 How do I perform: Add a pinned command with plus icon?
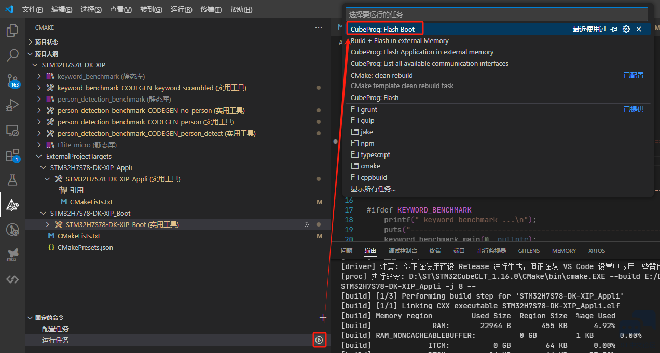click(x=323, y=317)
